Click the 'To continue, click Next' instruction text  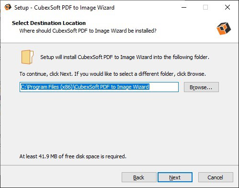tap(113, 74)
